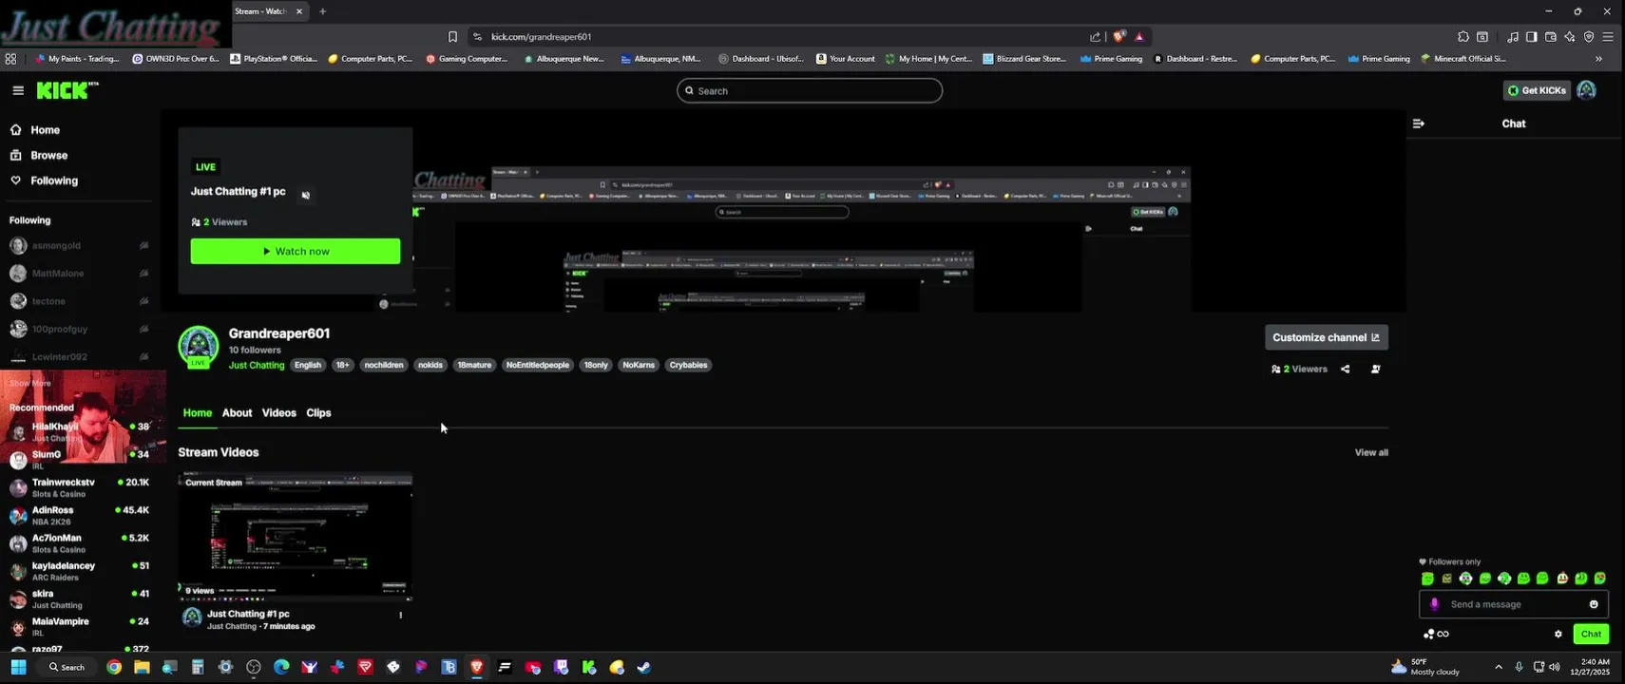The image size is (1625, 684).
Task: Click the green Watch now button
Action: [x=296, y=251]
